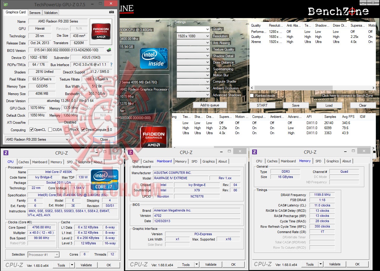Click the left scroll arrow of the preset list

pyautogui.click(x=252, y=88)
